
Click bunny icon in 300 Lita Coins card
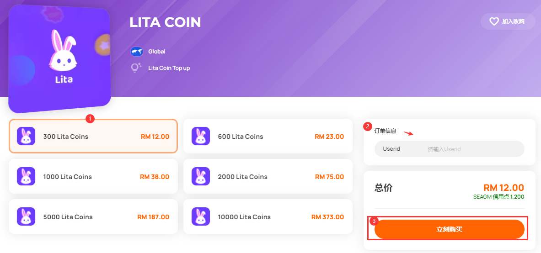[x=26, y=136]
